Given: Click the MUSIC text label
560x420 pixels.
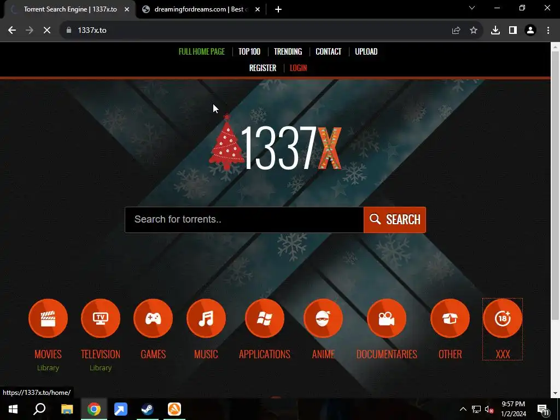Looking at the screenshot, I should point(206,354).
